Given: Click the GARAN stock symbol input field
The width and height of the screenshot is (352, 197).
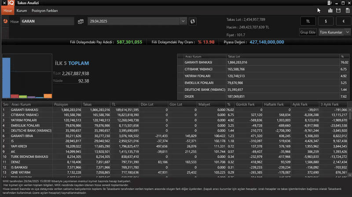Looking at the screenshot, I should pyautogui.click(x=47, y=21).
